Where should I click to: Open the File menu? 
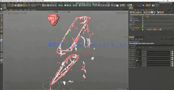(2, 3)
